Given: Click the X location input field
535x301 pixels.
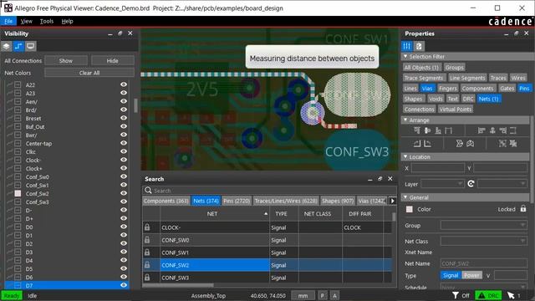Looking at the screenshot, I should (438, 168).
